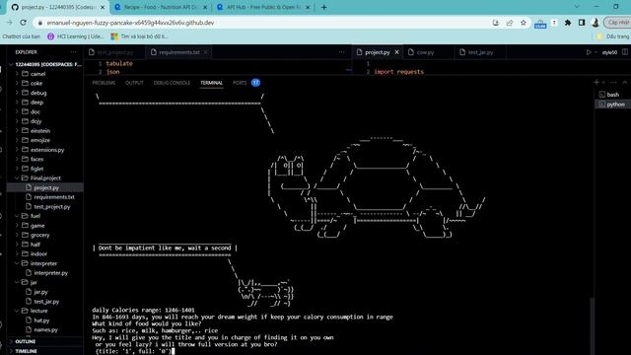The height and width of the screenshot is (355, 631).
Task: Click the grocery folder row
Action: [45, 235]
